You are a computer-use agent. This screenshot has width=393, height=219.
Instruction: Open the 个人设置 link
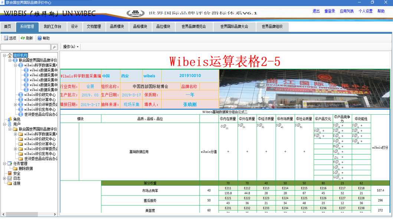[366, 11]
